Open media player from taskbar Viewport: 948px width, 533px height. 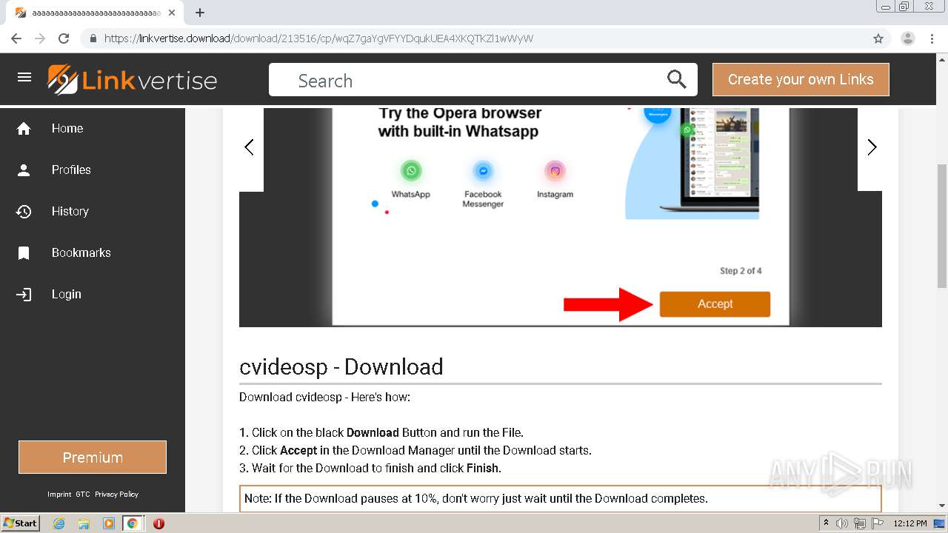[x=108, y=523]
